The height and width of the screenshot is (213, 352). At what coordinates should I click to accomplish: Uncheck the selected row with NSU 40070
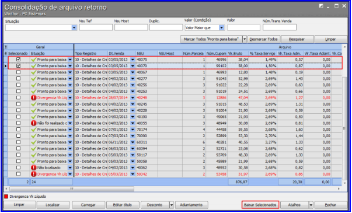pyautogui.click(x=19, y=66)
